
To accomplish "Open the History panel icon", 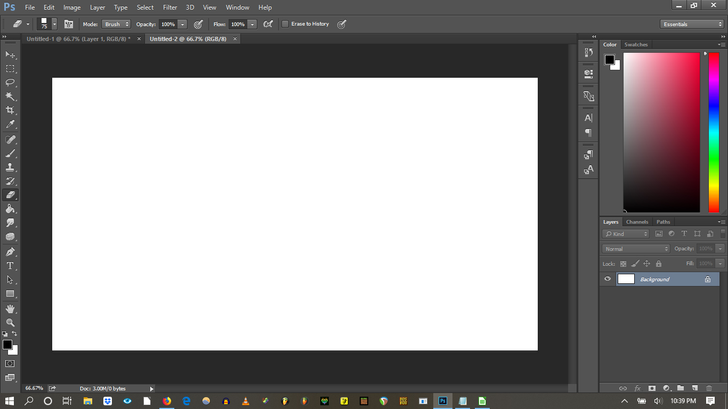I will tap(588, 52).
